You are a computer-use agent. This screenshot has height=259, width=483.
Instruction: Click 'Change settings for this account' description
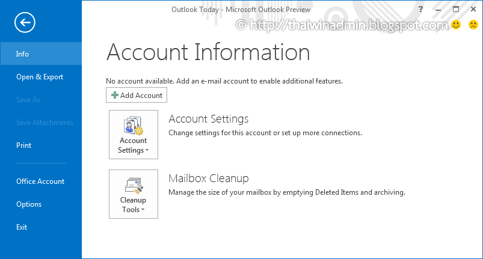click(265, 133)
